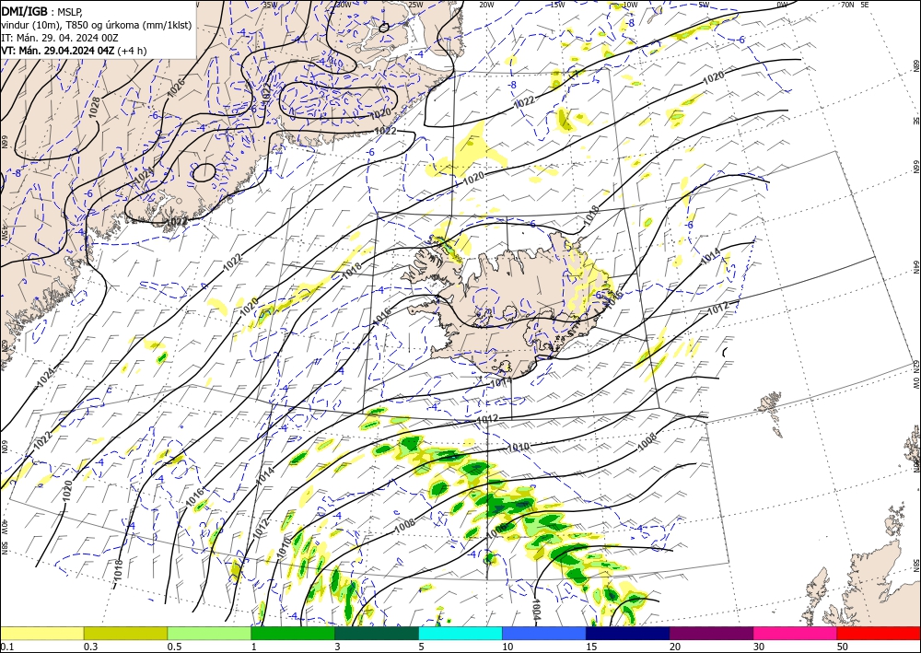
Task: Click the Faroe Islands on the map
Action: click(x=773, y=413)
